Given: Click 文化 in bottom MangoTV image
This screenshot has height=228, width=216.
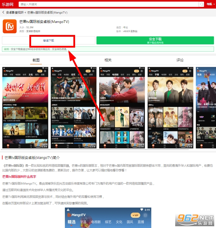Looking at the screenshot, I should tap(119, 222).
